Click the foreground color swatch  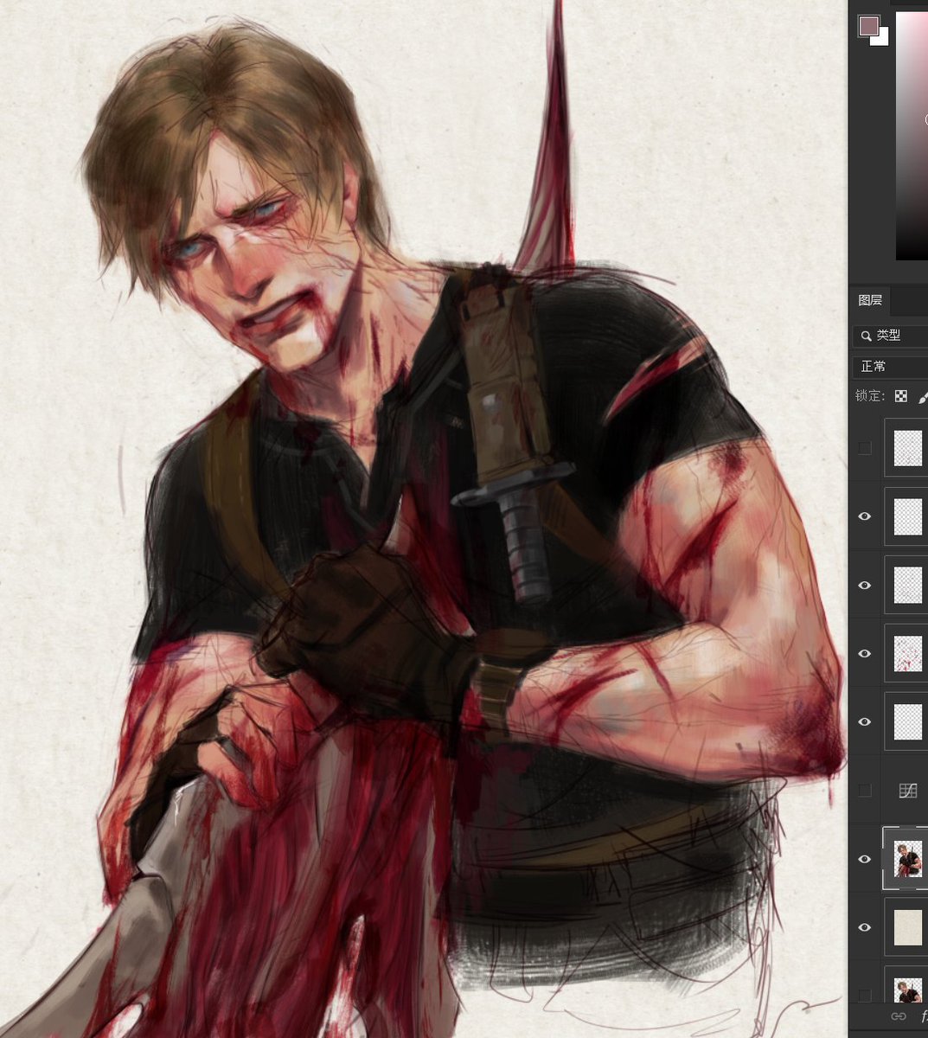click(x=868, y=25)
